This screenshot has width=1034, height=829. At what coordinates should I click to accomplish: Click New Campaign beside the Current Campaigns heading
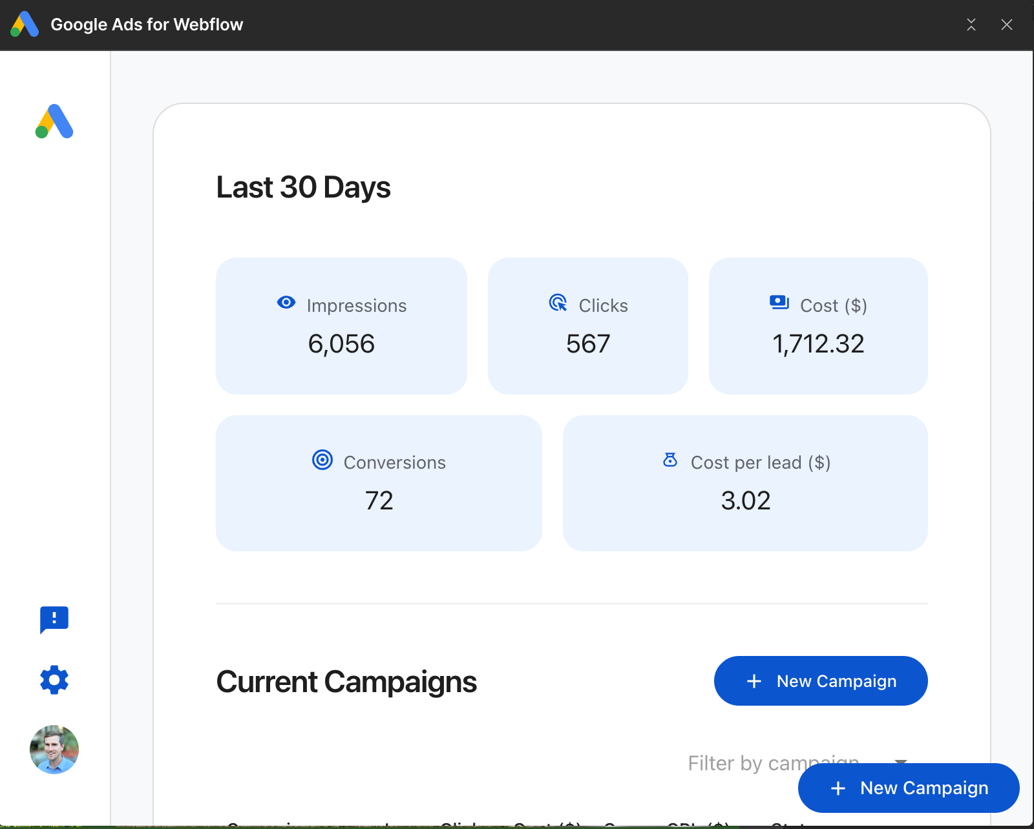pos(821,681)
